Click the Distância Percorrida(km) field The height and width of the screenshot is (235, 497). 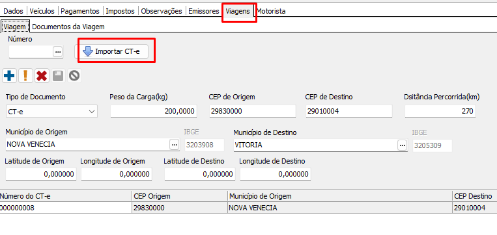pyautogui.click(x=440, y=111)
